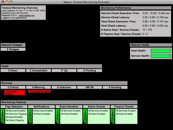Open All Hosts Enabled under Flap Detection

(14, 117)
